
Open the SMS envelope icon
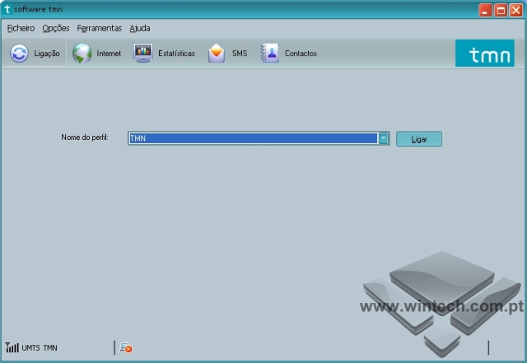(x=217, y=54)
